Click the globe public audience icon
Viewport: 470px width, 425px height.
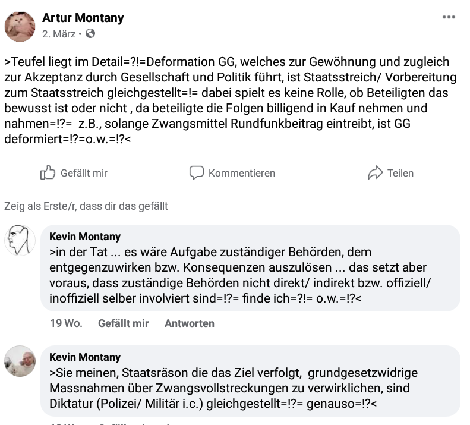point(90,33)
